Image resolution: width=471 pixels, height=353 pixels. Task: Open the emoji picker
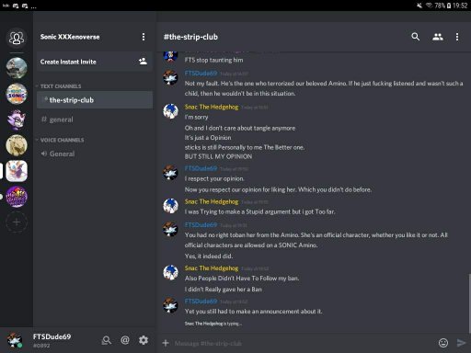[443, 343]
